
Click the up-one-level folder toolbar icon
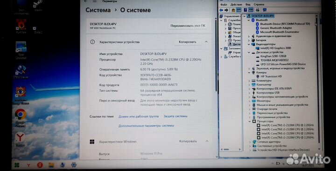tap(233, 10)
